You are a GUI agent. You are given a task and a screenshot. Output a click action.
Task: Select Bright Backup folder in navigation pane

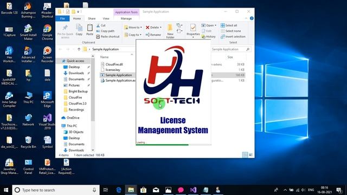click(76, 92)
